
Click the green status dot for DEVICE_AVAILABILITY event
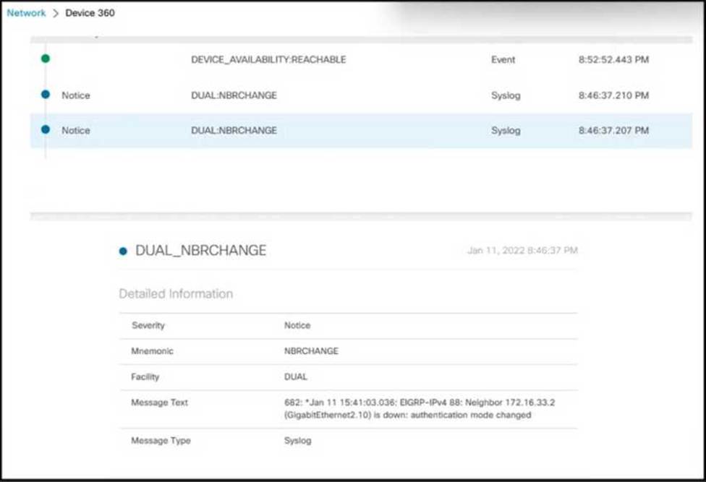pyautogui.click(x=46, y=59)
